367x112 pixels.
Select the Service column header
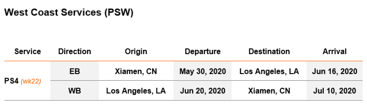click(28, 52)
